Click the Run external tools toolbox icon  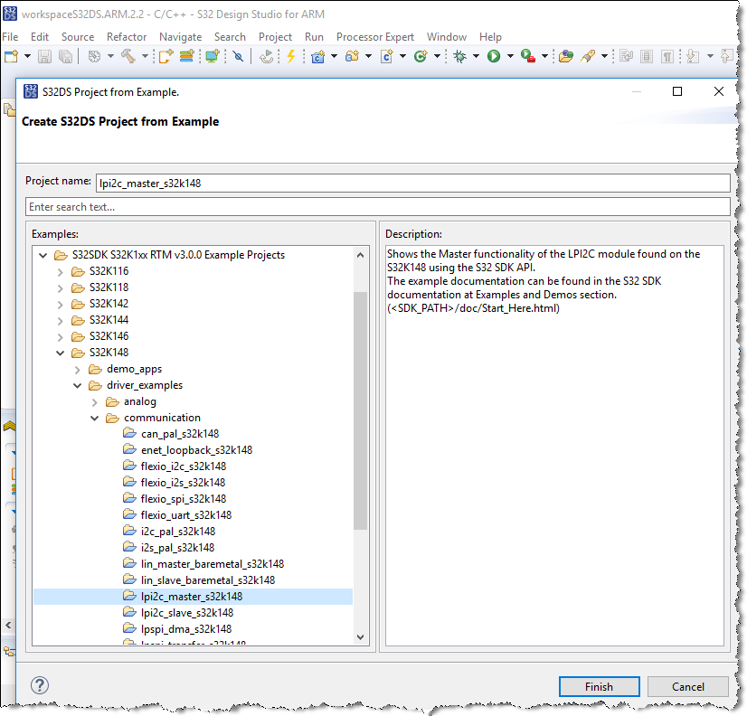[x=528, y=56]
